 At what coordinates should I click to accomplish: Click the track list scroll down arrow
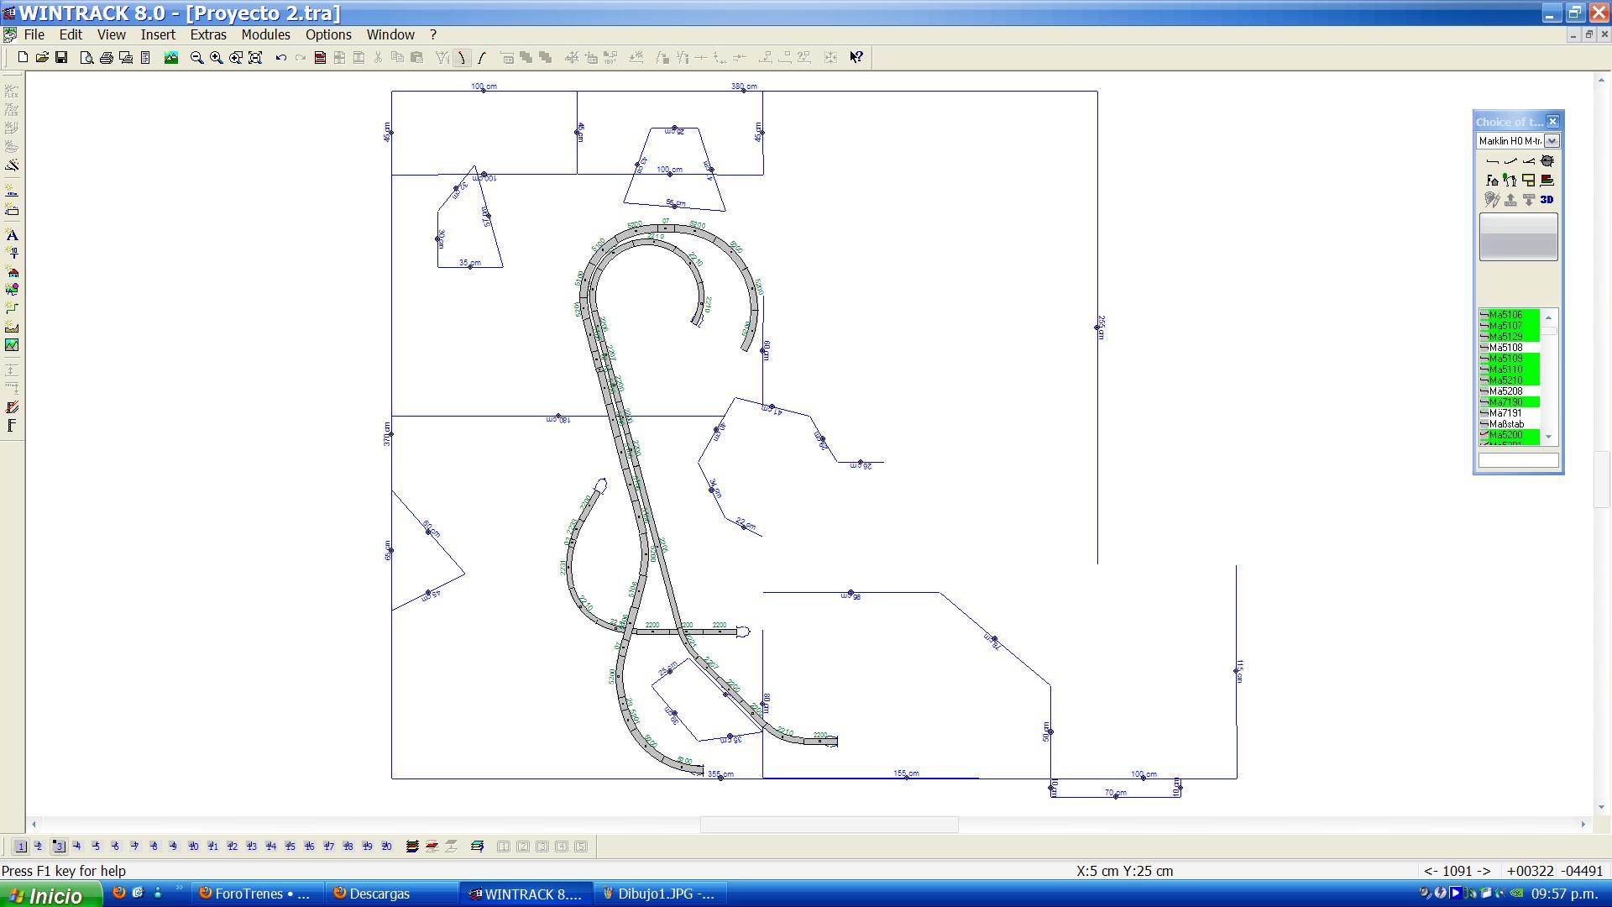pos(1549,438)
